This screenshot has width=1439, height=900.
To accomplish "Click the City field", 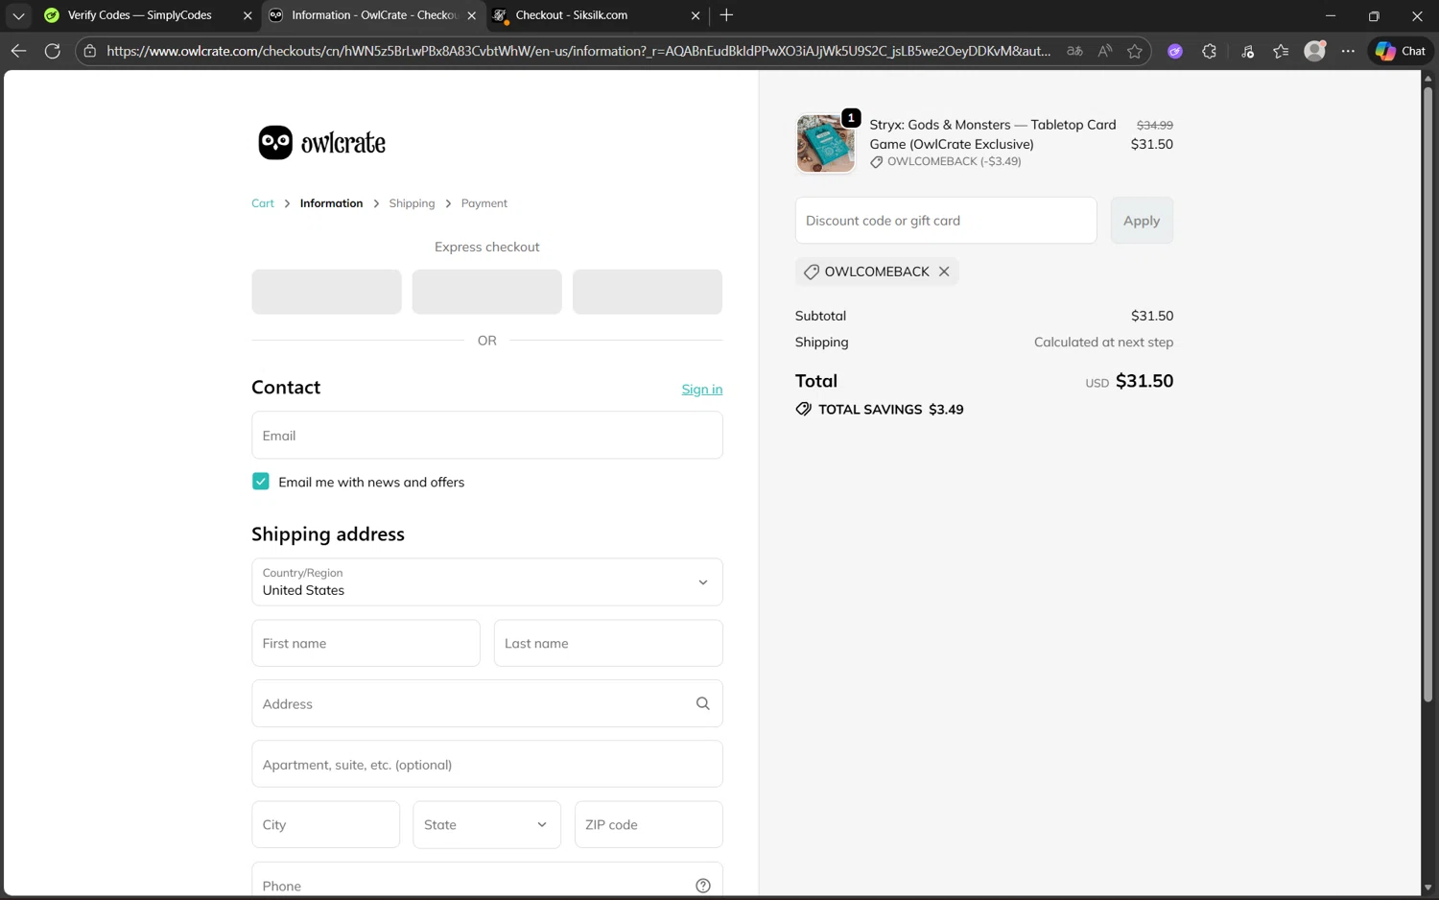I will 326,825.
